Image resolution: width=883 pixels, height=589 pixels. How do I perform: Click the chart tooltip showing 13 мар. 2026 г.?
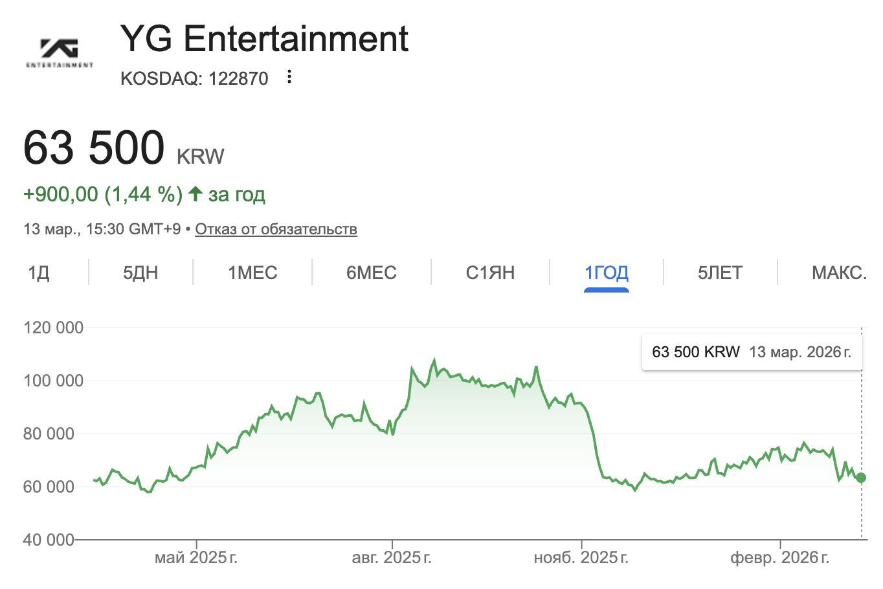click(752, 352)
